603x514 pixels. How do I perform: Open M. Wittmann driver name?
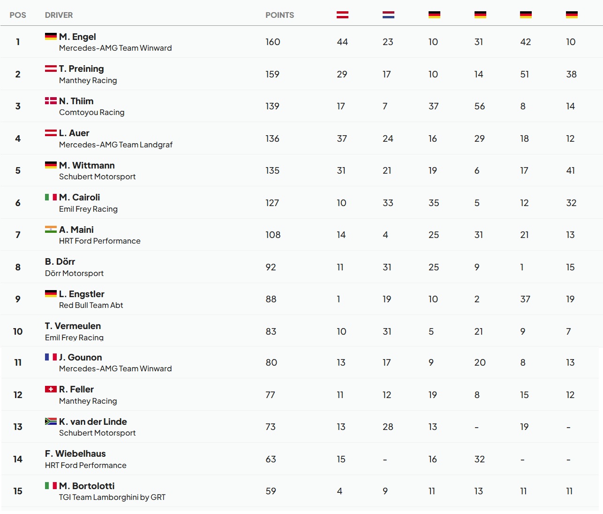87,165
